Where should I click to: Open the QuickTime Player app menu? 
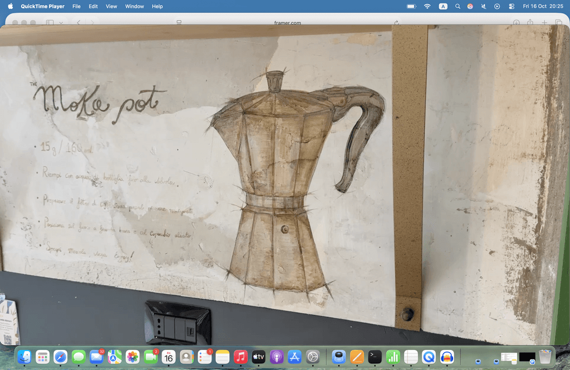pyautogui.click(x=42, y=6)
